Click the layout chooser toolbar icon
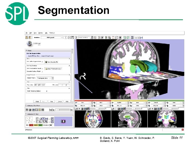 [132, 38]
